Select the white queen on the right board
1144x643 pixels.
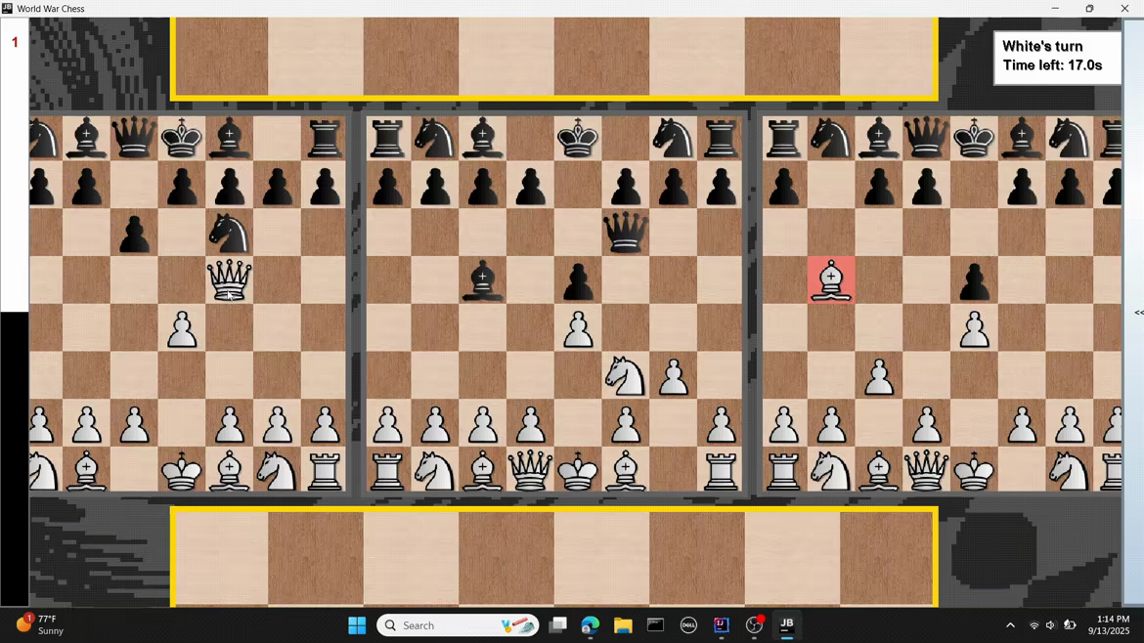click(x=927, y=471)
